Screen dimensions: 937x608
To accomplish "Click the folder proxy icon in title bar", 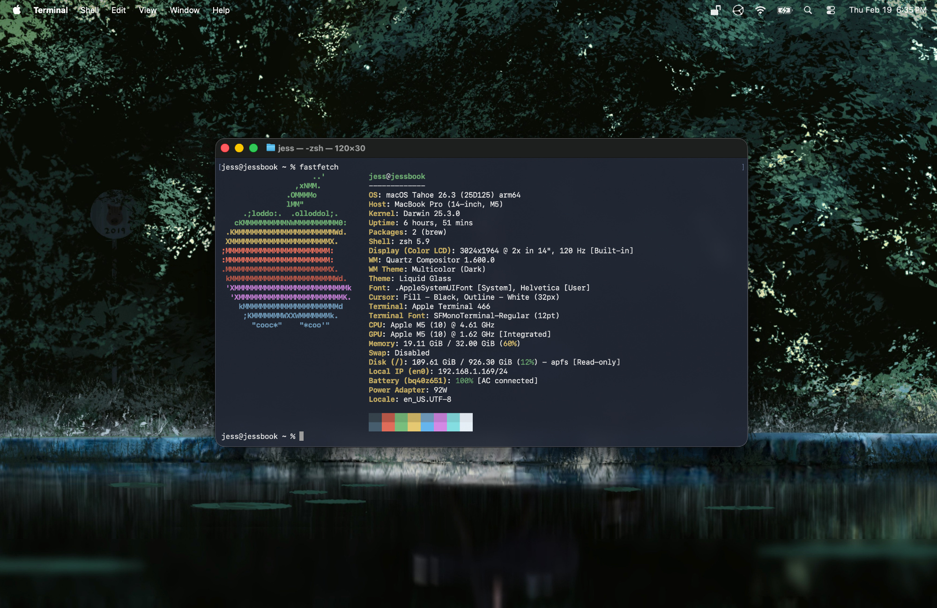I will pos(270,148).
